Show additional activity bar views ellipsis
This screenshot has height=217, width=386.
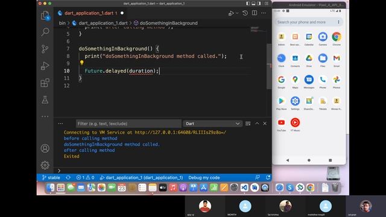[x=45, y=116]
